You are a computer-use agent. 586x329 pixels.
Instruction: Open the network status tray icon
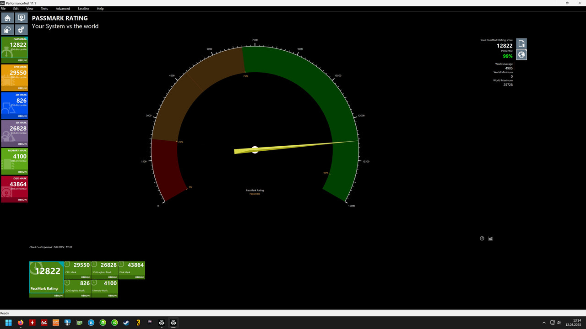click(x=553, y=323)
